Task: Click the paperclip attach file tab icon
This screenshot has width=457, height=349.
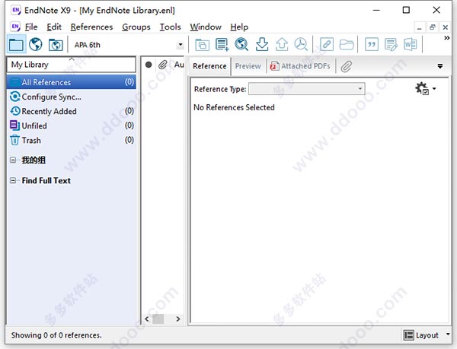Action: (347, 66)
